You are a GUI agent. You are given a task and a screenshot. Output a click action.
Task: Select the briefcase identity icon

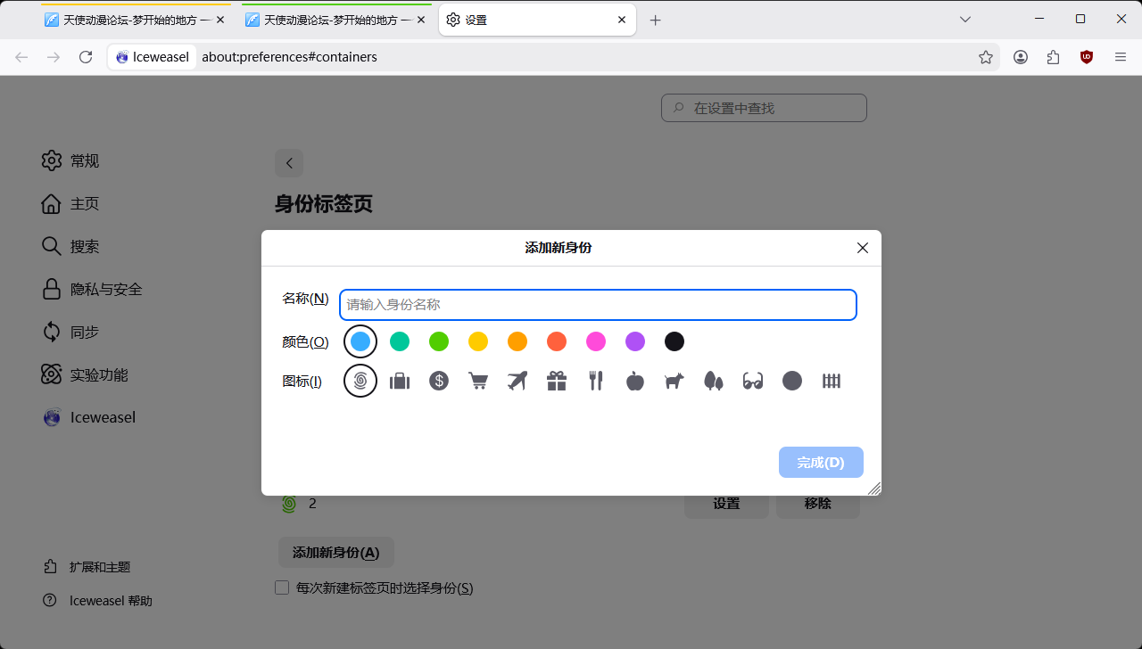[400, 382]
